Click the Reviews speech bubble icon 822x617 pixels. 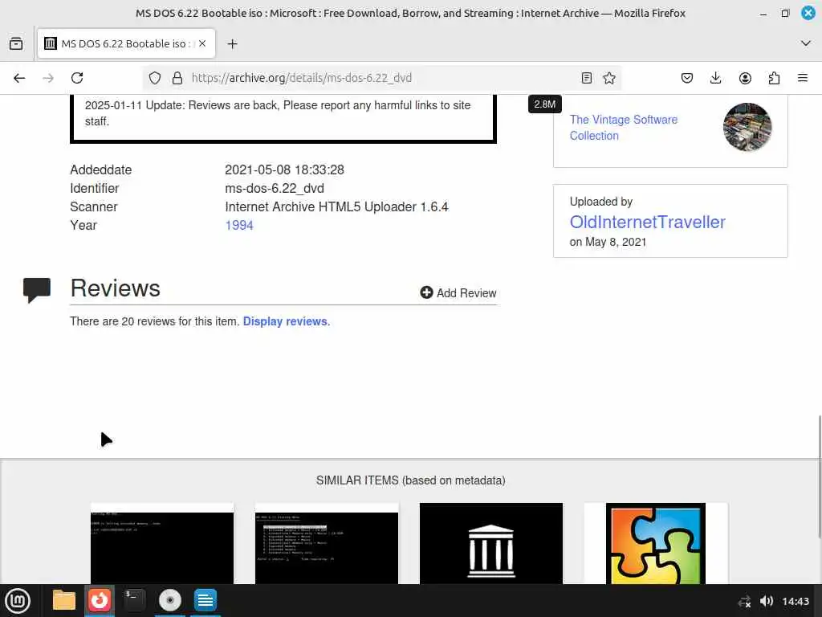[37, 289]
